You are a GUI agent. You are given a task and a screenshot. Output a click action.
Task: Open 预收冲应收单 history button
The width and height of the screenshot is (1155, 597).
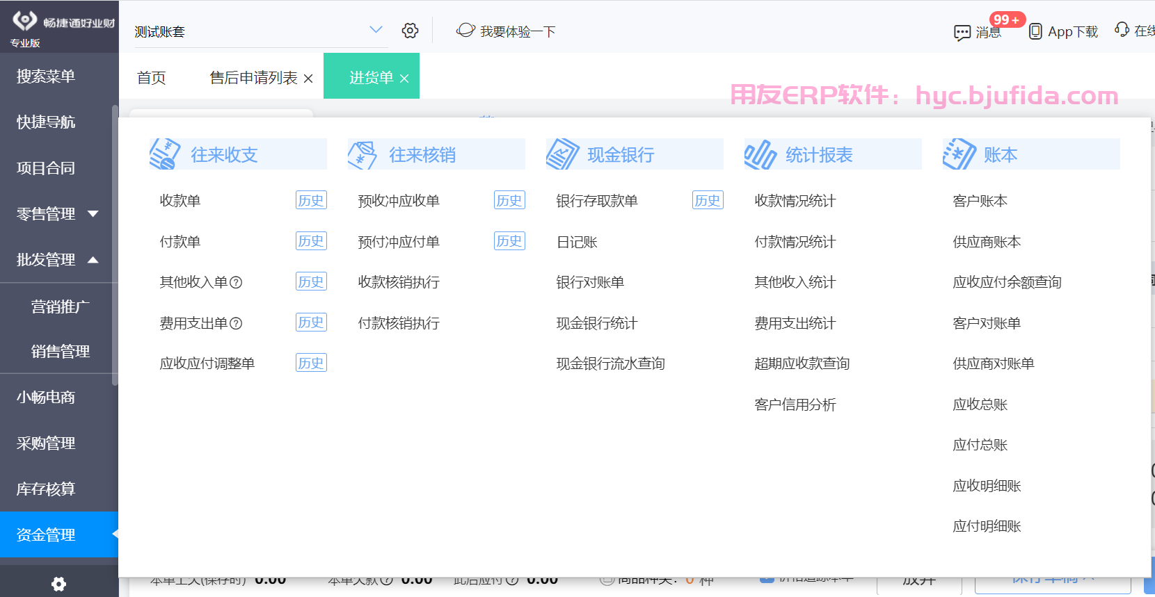pyautogui.click(x=509, y=200)
